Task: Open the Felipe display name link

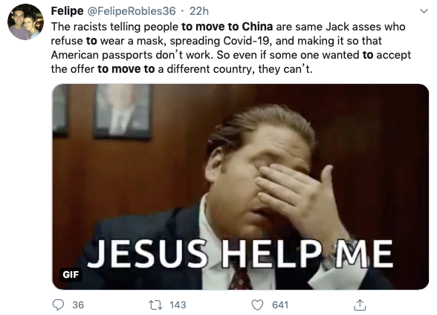Action: click(67, 11)
